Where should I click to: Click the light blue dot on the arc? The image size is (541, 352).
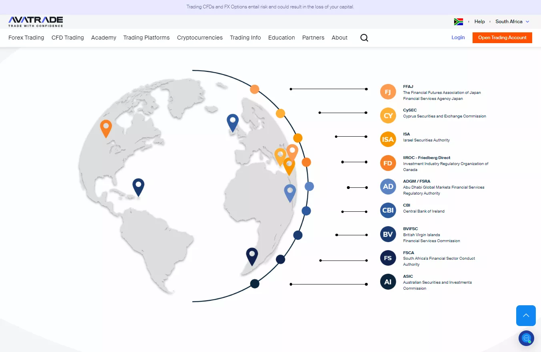309,186
